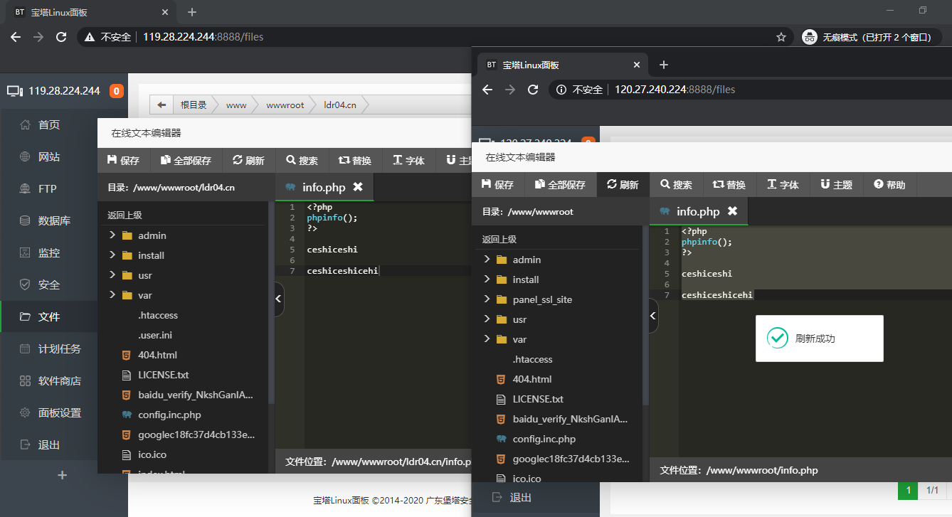952x517 pixels.
Task: Go to 根目录 in the breadcrumb
Action: coord(194,105)
